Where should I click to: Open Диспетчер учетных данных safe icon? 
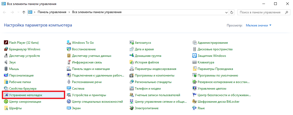click(x=69, y=56)
